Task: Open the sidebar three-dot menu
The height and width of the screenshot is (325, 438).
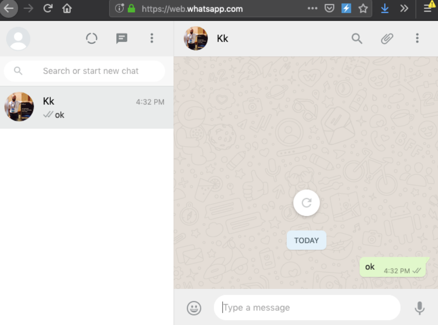Action: pyautogui.click(x=152, y=38)
